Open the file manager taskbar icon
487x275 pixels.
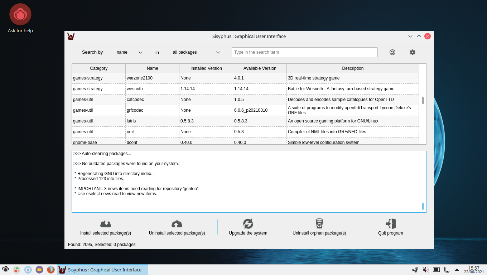pos(39,270)
